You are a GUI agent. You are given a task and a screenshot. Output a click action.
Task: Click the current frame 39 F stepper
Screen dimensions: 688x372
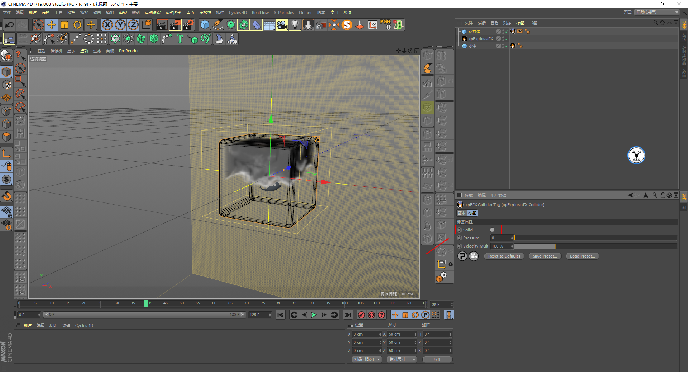pyautogui.click(x=452, y=304)
